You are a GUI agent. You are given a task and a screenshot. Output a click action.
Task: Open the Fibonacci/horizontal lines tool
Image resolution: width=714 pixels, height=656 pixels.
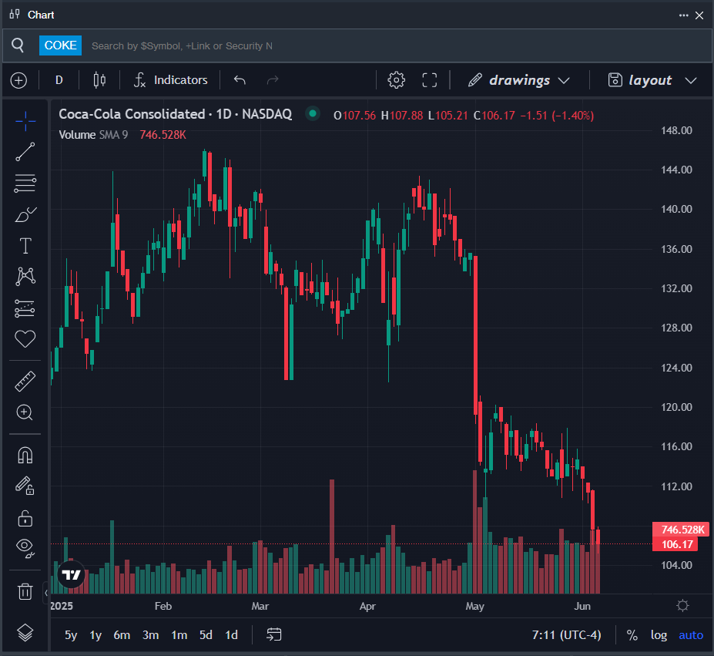[25, 183]
